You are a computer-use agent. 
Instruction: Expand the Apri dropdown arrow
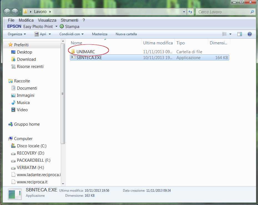(x=50, y=34)
